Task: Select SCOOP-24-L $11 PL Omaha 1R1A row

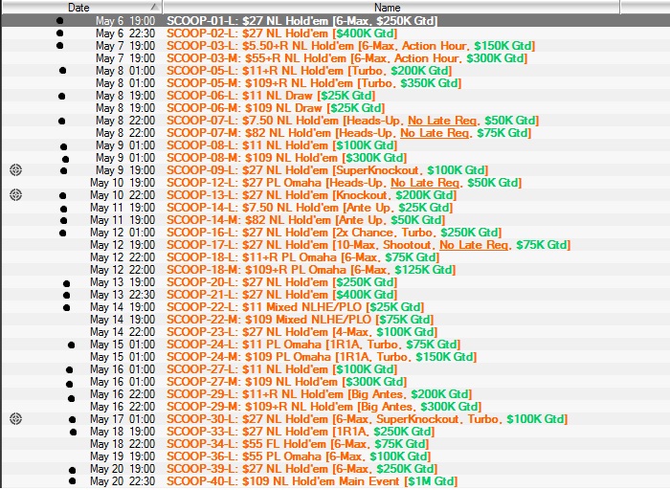Action: (335, 345)
